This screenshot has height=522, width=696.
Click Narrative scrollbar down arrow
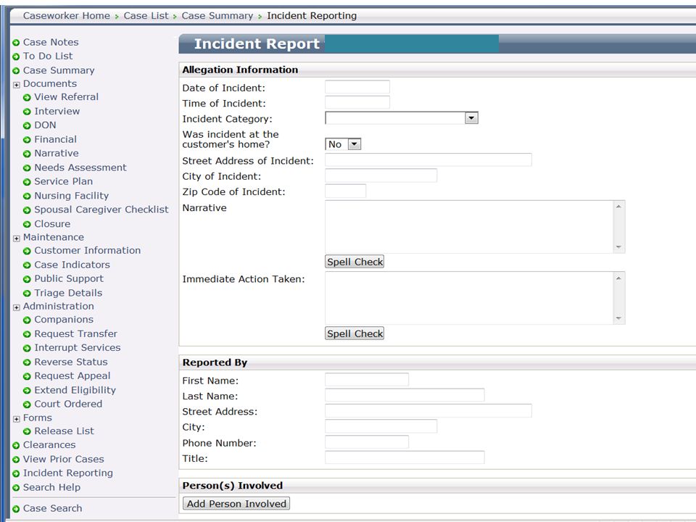tap(618, 247)
